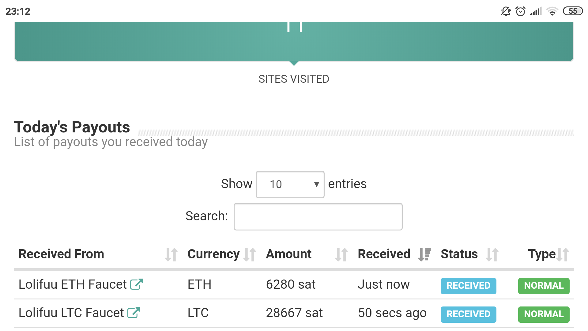Open Lolifuu LTC Faucet external link icon
The image size is (588, 331).
[x=134, y=313]
